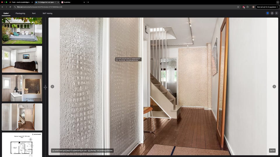Image resolution: width=280 pixels, height=157 pixels.
Task: Click the share icon in gallery header
Action: click(x=272, y=13)
